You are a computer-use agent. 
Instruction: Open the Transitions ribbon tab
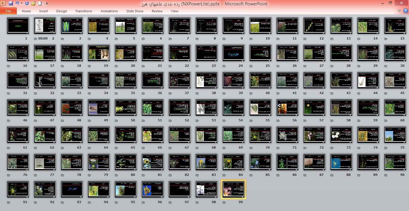pyautogui.click(x=84, y=11)
